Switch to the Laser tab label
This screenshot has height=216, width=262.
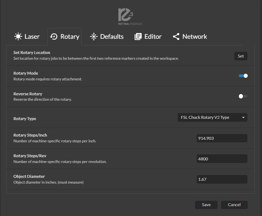[32, 37]
